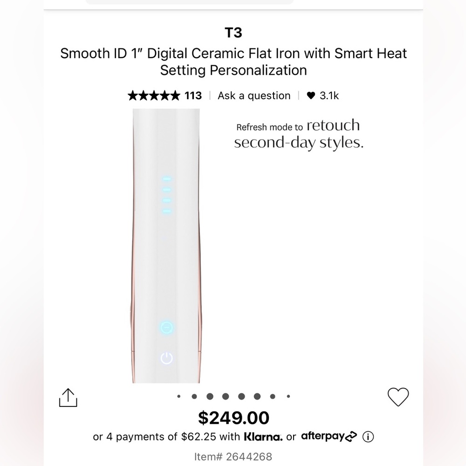Go to the third carousel dot
466x466 pixels.
click(x=210, y=397)
